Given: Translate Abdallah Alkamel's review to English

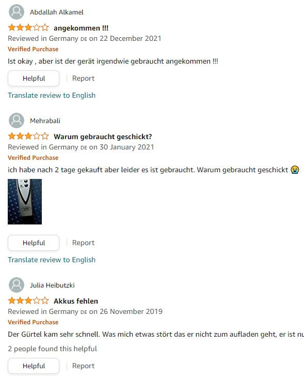Looking at the screenshot, I should click(52, 96).
